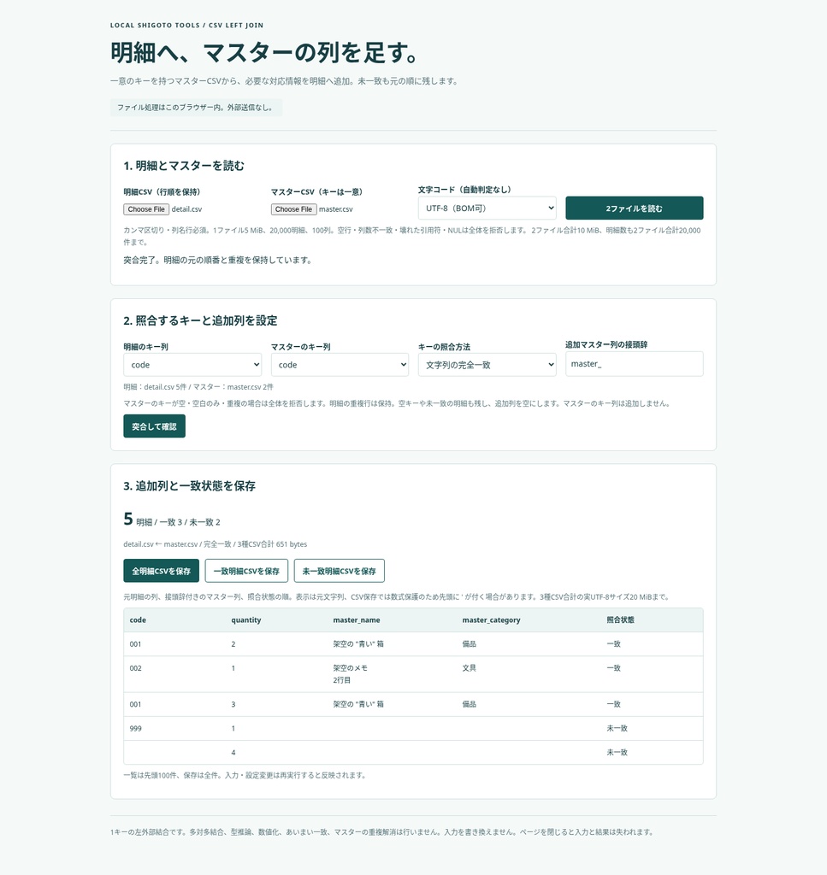Click the 2ファイルを読む button
Image resolution: width=827 pixels, height=875 pixels.
[x=634, y=208]
